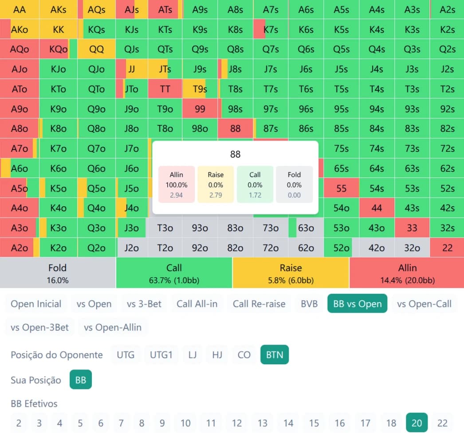
Task: Click the AA hand cell
Action: pyautogui.click(x=20, y=10)
